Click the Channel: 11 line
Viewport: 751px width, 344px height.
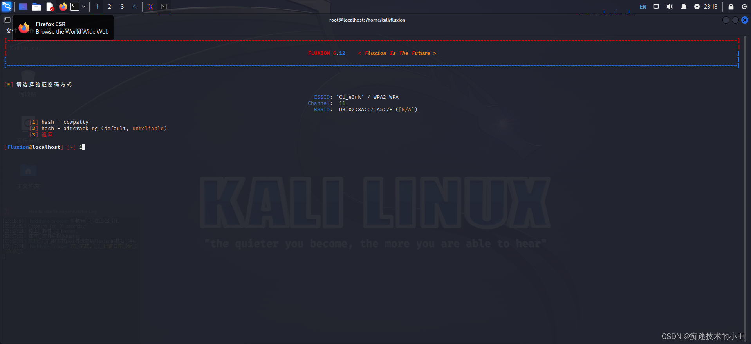pyautogui.click(x=327, y=103)
